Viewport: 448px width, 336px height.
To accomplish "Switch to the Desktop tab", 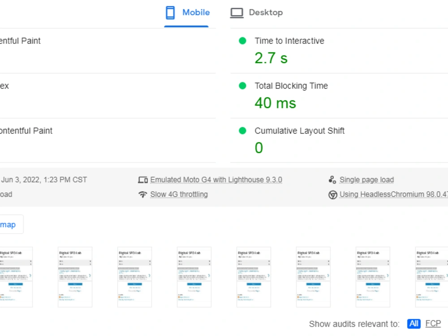I will (x=256, y=13).
